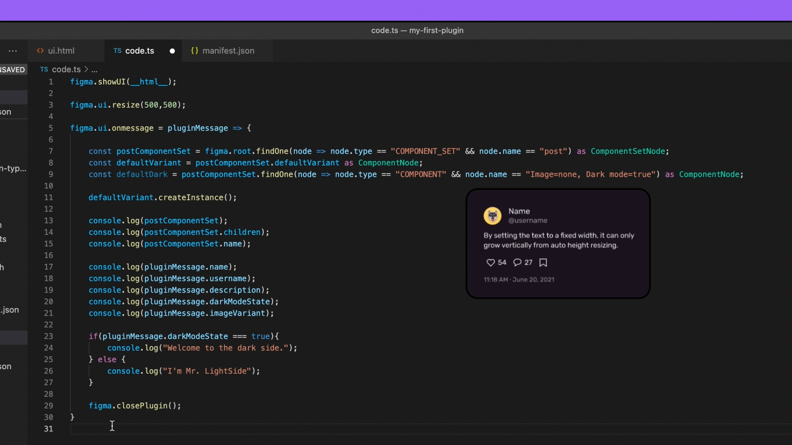Screen dimensions: 792x445
Task: Click code.ts in the breadcrumb path
Action: tap(66, 69)
